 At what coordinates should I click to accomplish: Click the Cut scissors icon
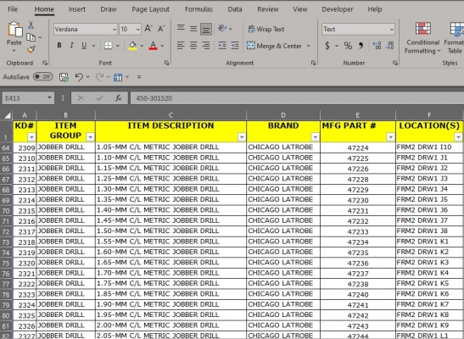31,25
